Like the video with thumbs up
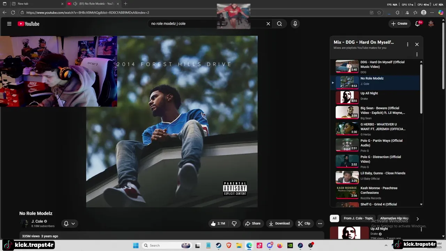 click(219, 223)
